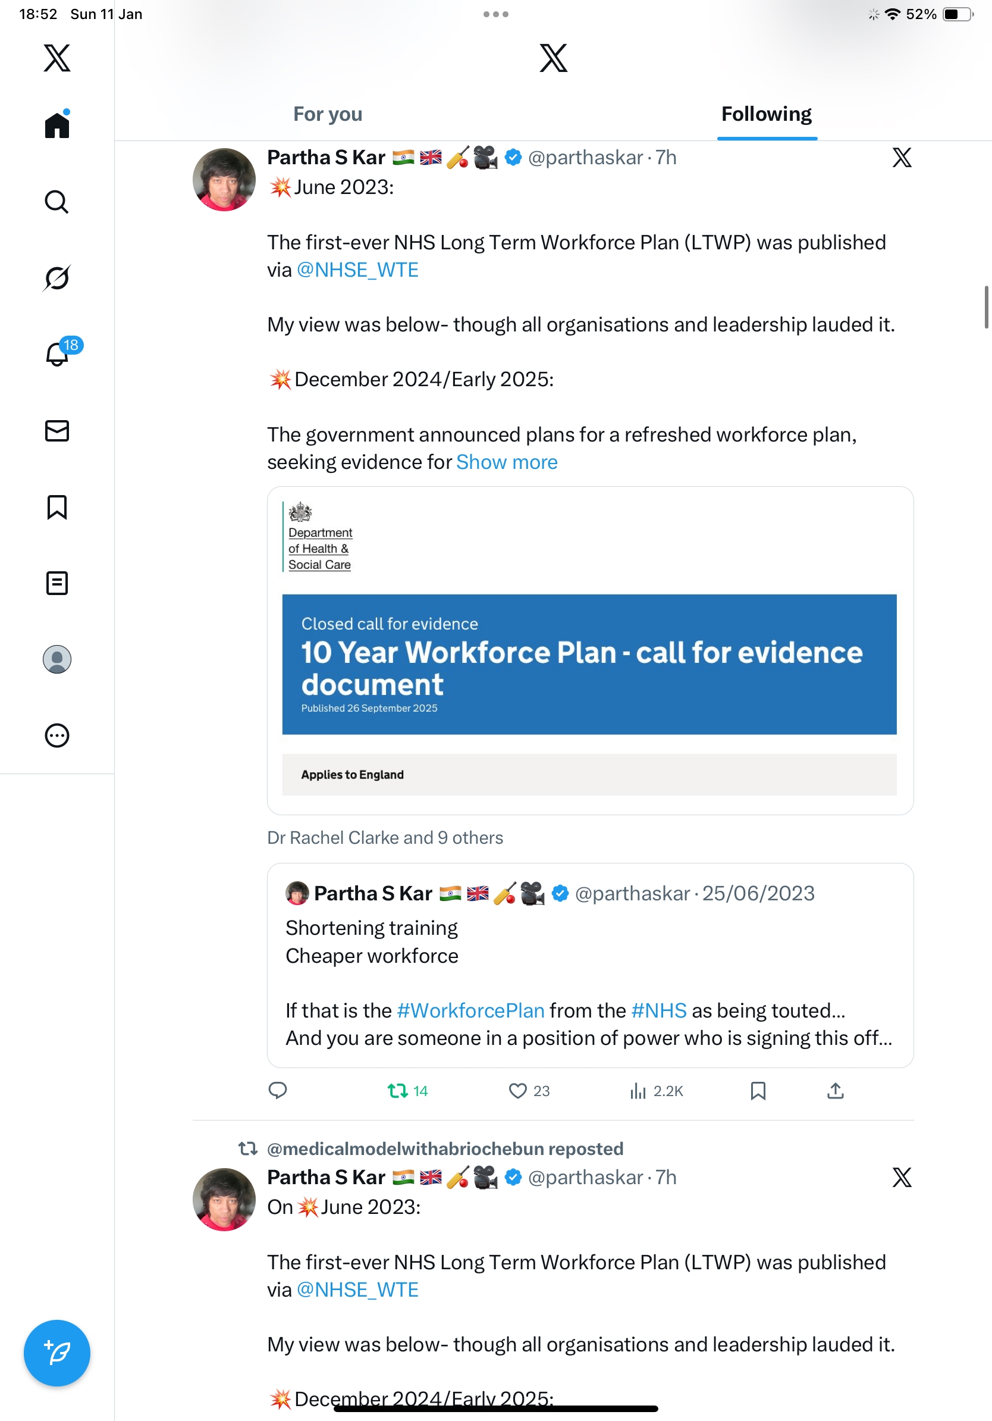Open the 10 Year Workforce Plan image

pos(589,650)
